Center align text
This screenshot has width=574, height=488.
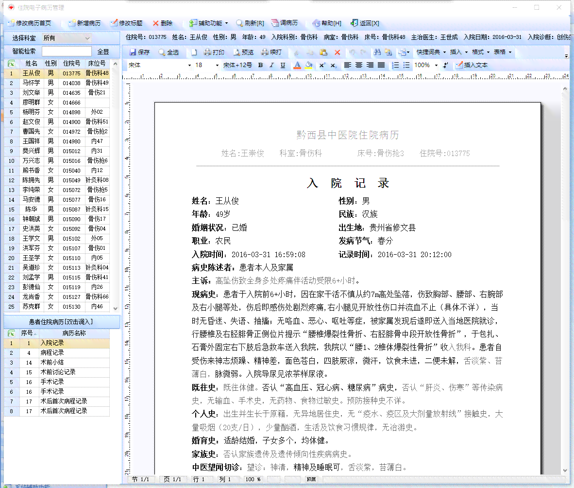[359, 65]
